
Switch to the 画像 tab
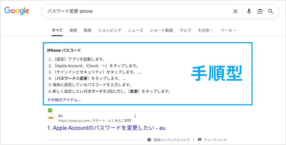(x=73, y=30)
